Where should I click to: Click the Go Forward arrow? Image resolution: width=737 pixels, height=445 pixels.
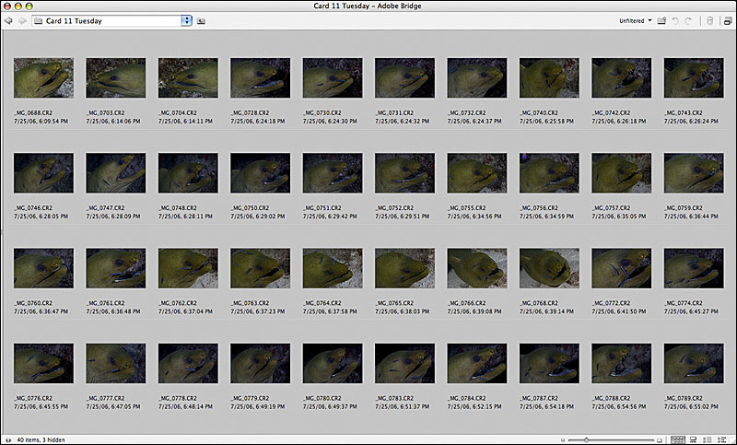[x=22, y=20]
